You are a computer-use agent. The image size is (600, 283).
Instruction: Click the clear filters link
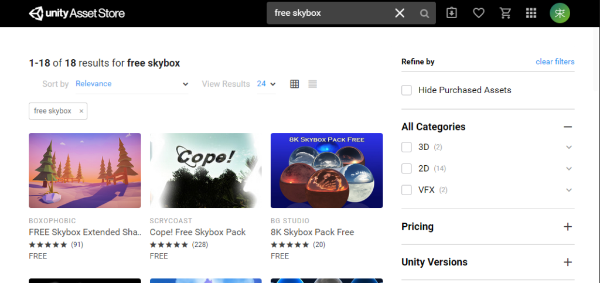click(555, 62)
